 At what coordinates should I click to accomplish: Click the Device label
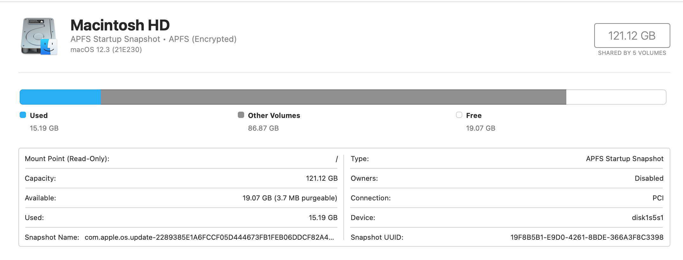pyautogui.click(x=363, y=218)
